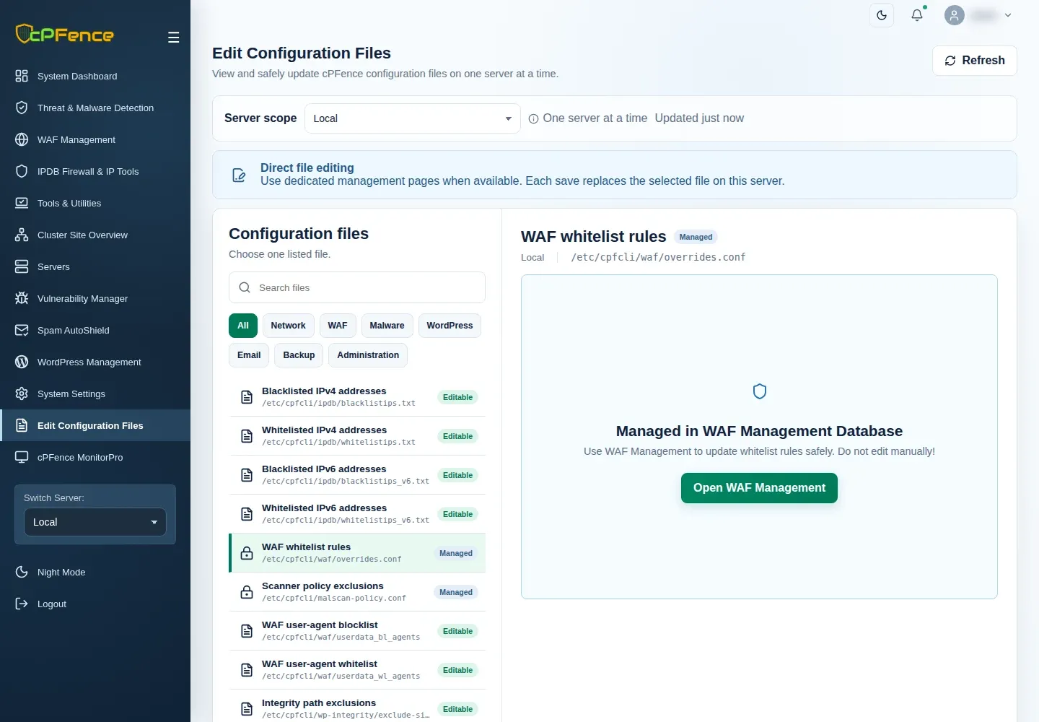Select Whitelisted IPv6 addresses file
The height and width of the screenshot is (722, 1039).
357,514
